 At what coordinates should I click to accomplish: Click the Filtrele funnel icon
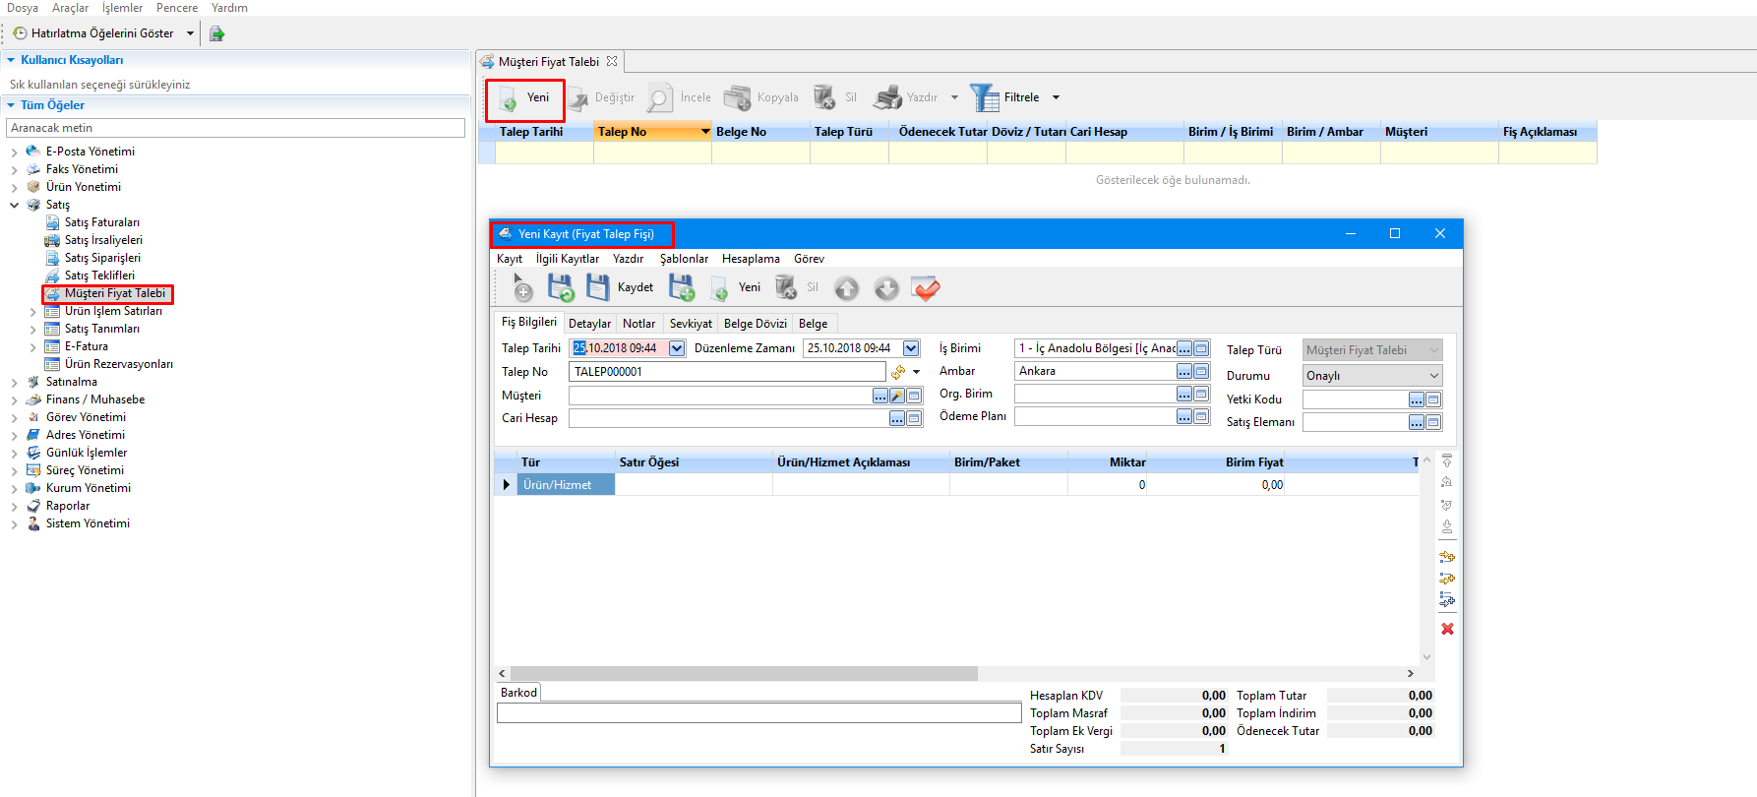984,97
